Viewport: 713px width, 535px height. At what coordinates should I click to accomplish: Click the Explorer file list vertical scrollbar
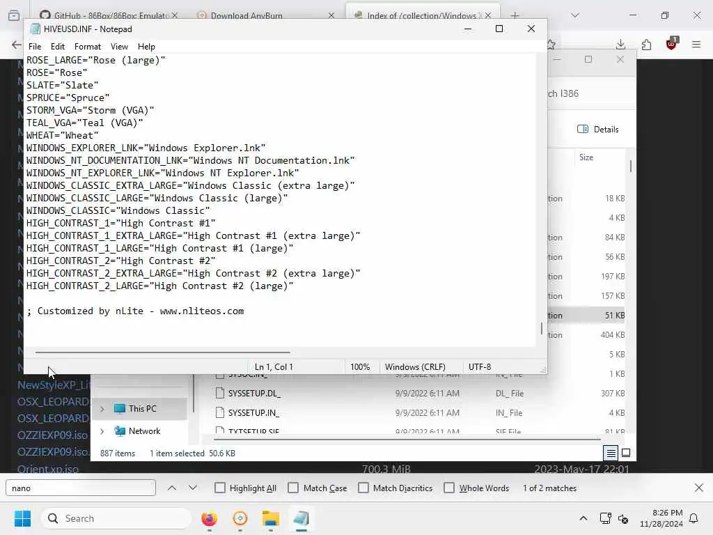pos(631,166)
